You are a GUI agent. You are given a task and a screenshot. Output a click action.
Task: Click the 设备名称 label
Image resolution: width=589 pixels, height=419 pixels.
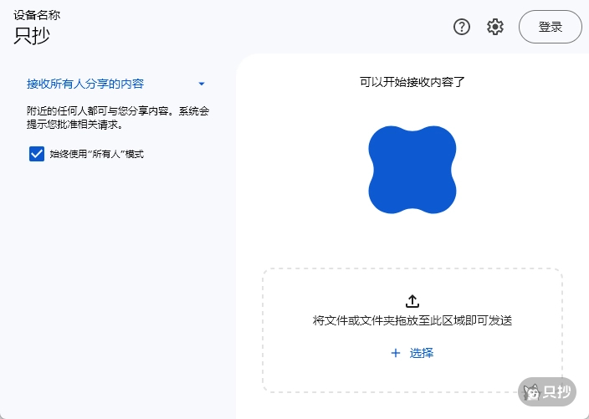[x=37, y=15]
